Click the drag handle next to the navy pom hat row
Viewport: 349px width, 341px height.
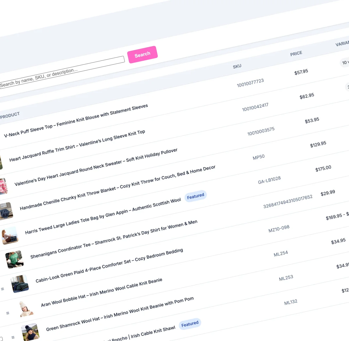pos(13,337)
